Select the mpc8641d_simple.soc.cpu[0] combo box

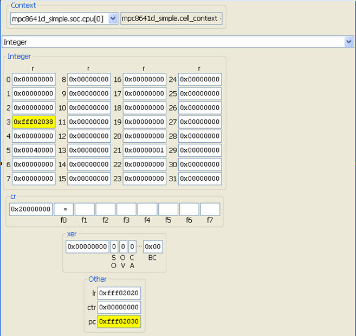(x=64, y=18)
